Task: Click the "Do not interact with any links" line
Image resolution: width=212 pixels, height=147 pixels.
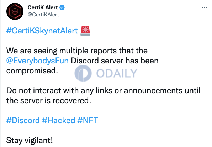Action: (59, 90)
